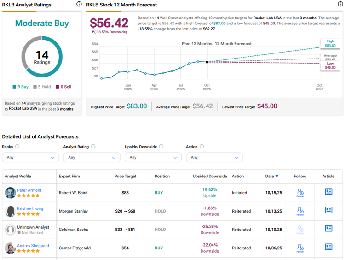Follow analyst Andres Sheppard

point(300,248)
